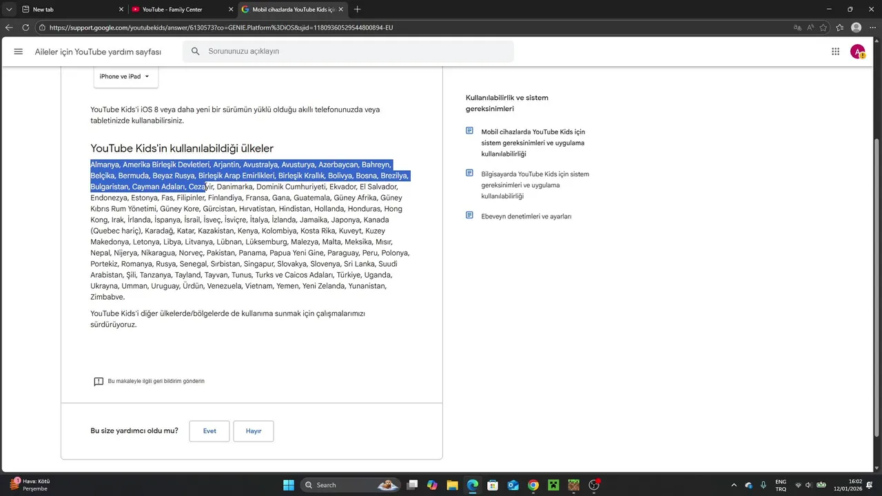Show hidden system tray icons

coord(733,485)
